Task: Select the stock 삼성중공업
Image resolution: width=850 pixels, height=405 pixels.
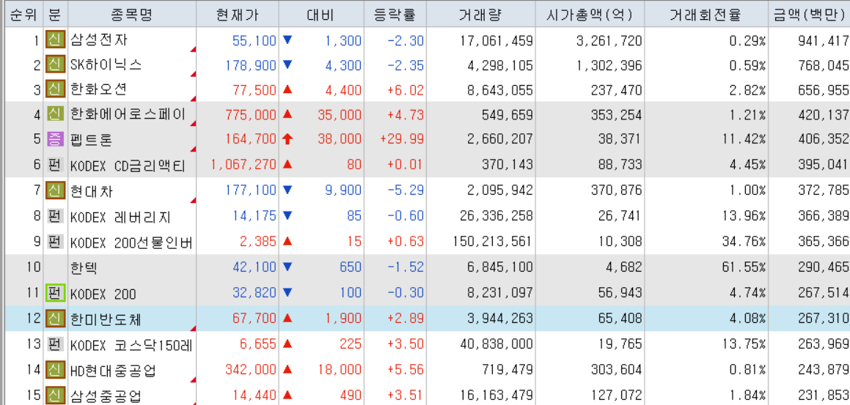Action: tap(106, 396)
